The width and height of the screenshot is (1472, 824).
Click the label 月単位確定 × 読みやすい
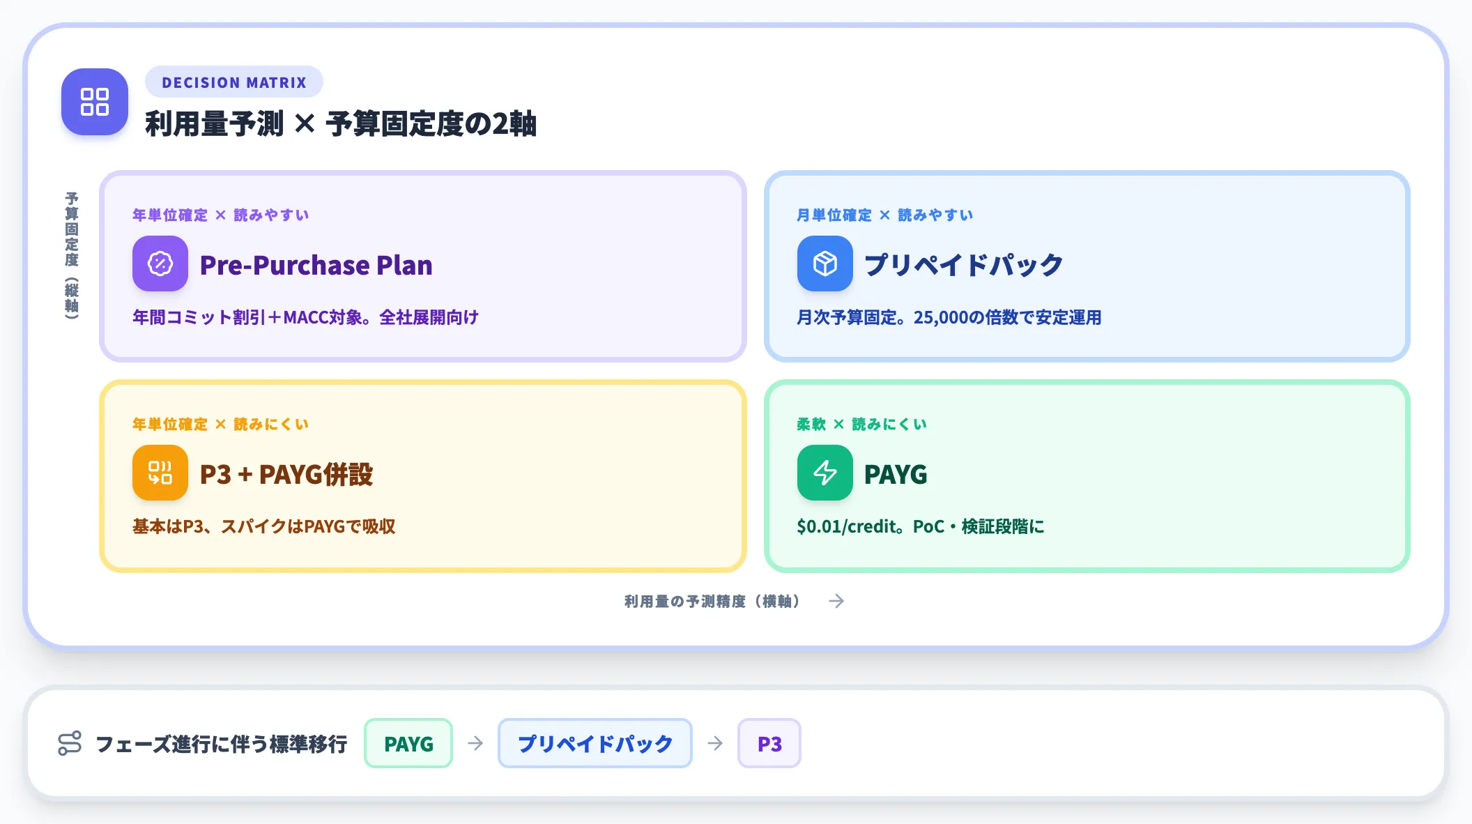point(885,215)
